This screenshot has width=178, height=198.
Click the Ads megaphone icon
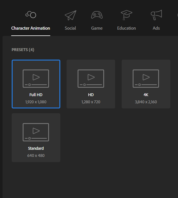[156, 15]
